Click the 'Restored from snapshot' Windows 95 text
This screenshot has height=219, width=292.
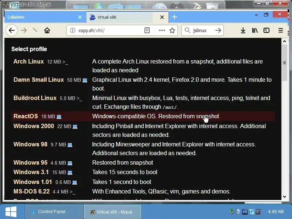(123, 162)
